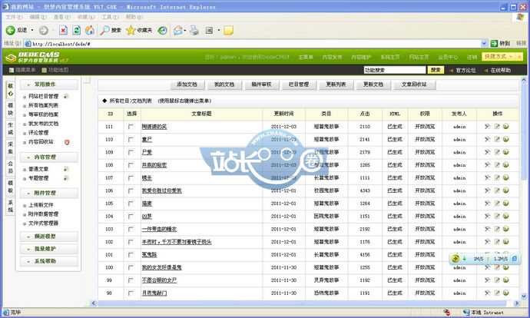Viewport: 530px width, 318px height.
Task: Click the IE Mail envelope icon
Action: (178, 31)
